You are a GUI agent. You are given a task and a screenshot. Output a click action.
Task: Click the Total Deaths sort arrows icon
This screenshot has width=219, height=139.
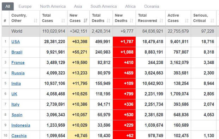[108, 21]
